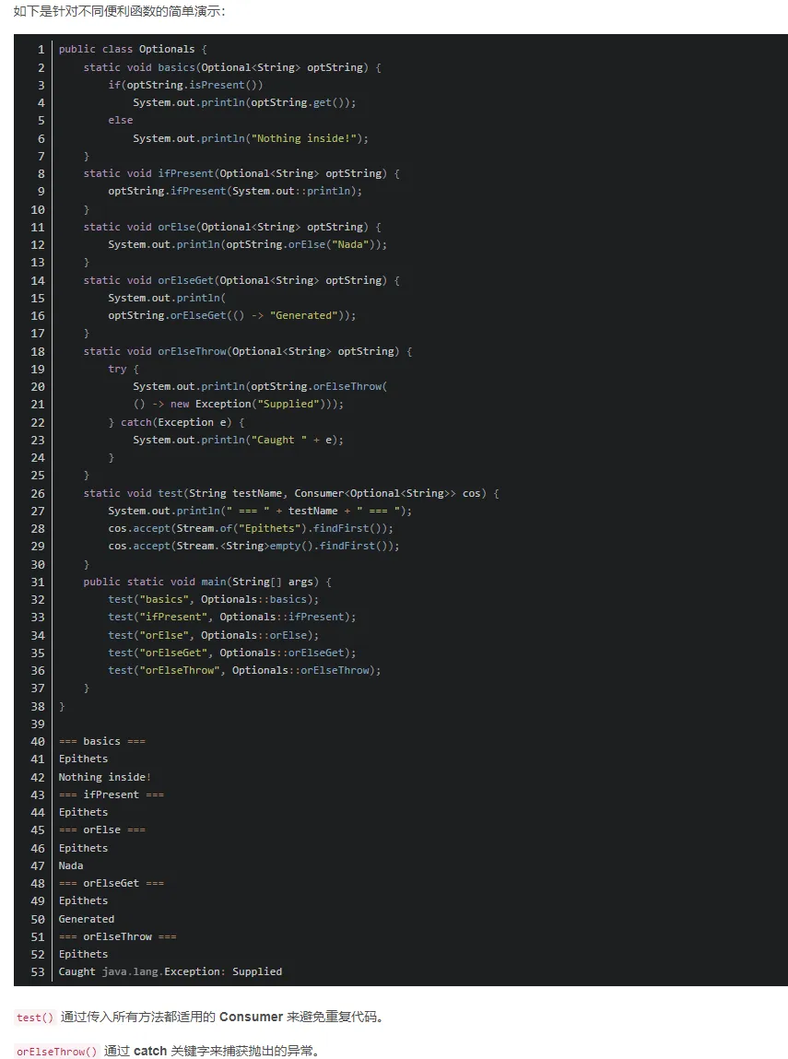The height and width of the screenshot is (1059, 788).
Task: Click line number 26 in the gutter
Action: [x=38, y=493]
